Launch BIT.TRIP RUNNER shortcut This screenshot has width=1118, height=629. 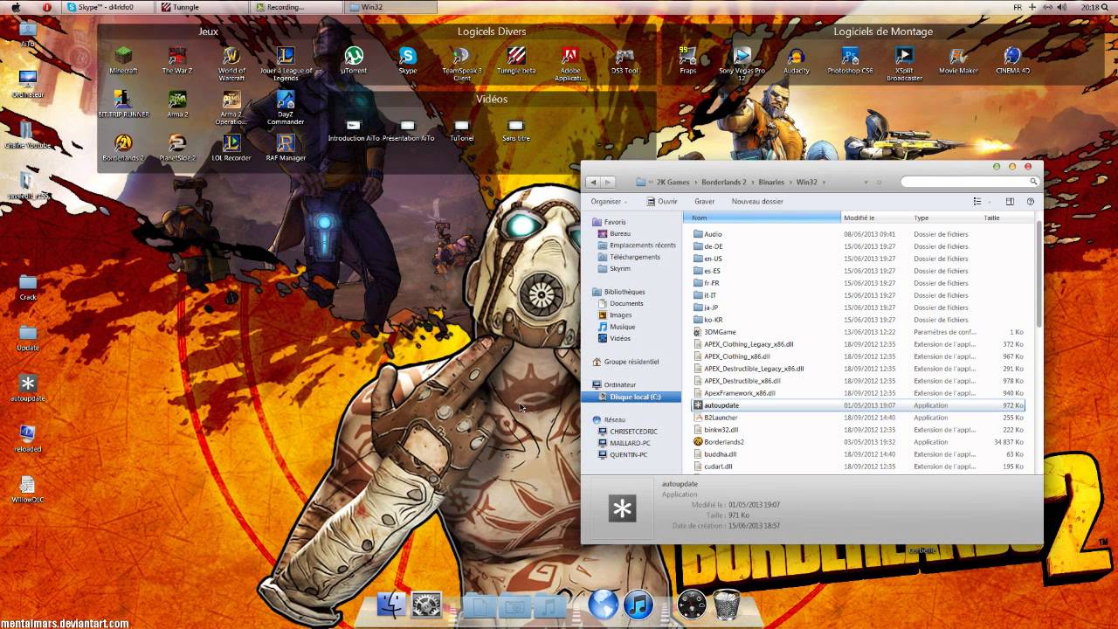[x=123, y=103]
